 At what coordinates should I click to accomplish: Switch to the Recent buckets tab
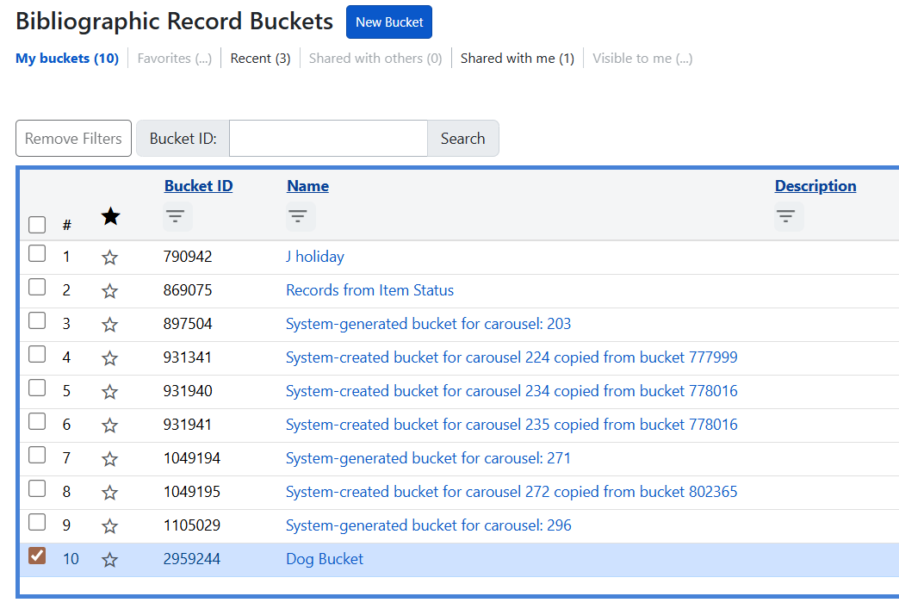coord(260,58)
